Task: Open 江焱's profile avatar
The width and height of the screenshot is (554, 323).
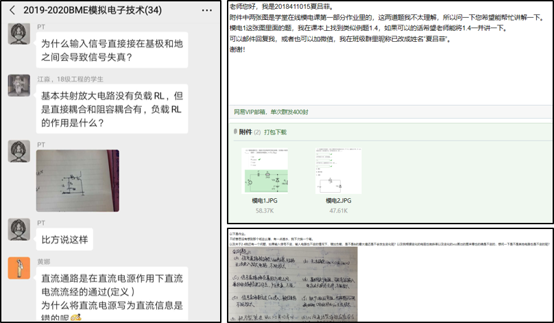Action: [x=18, y=86]
